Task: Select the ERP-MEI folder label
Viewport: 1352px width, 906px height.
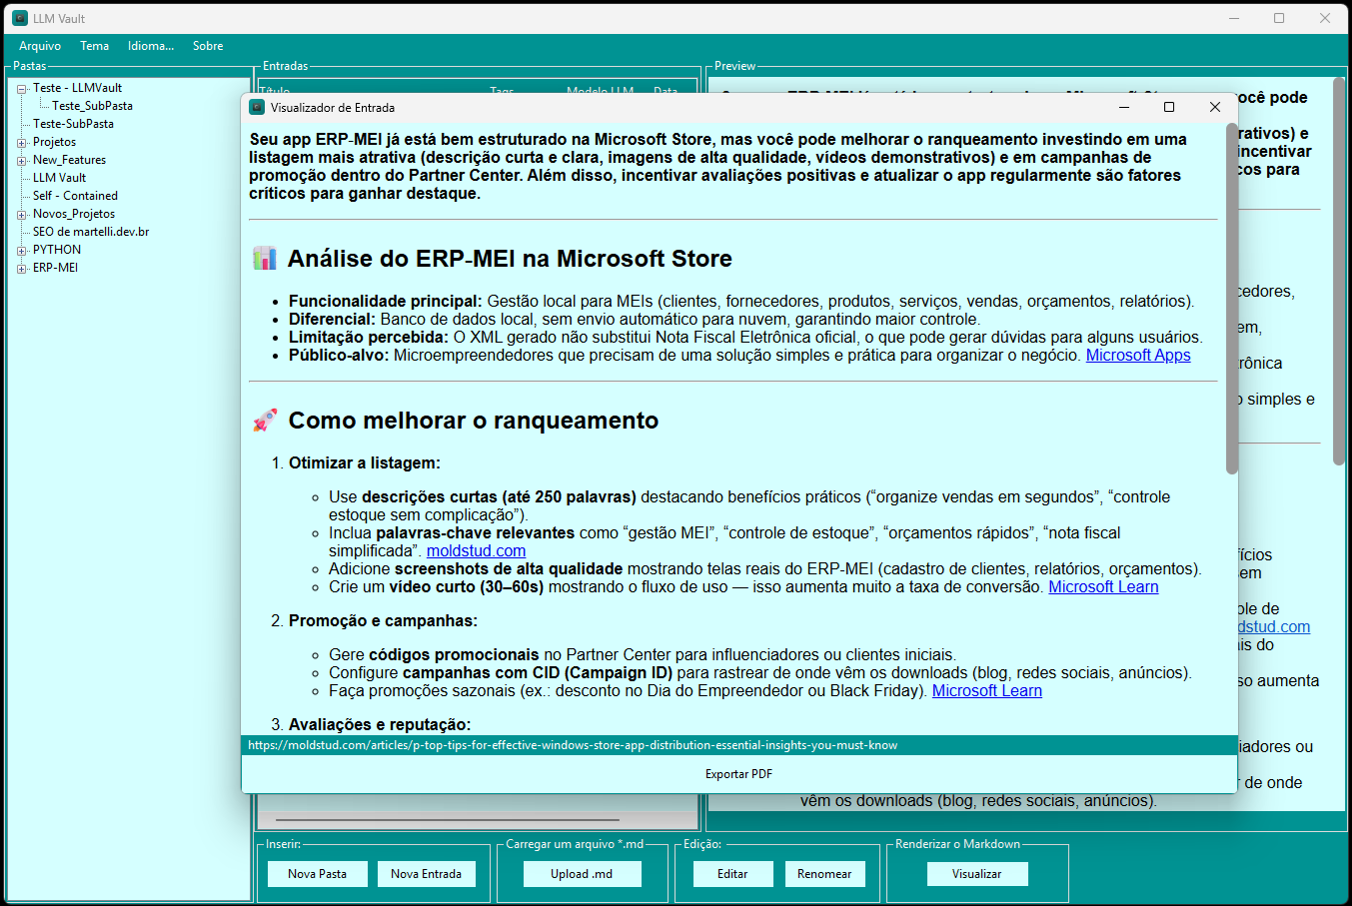Action: (55, 268)
